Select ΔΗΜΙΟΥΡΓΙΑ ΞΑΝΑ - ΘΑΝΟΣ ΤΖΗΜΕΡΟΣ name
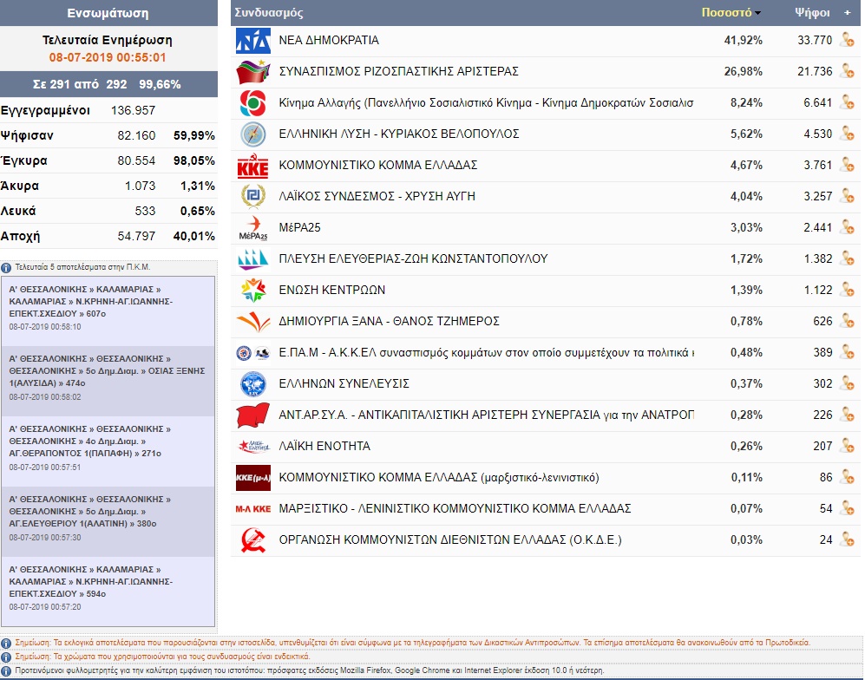865x680 pixels. coord(389,321)
